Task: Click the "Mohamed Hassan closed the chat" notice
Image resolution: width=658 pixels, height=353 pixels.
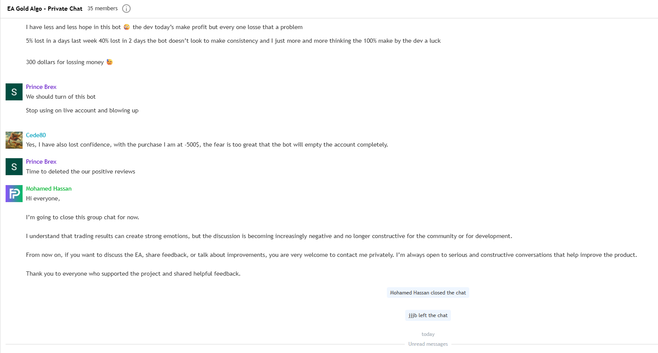Action: (x=428, y=293)
